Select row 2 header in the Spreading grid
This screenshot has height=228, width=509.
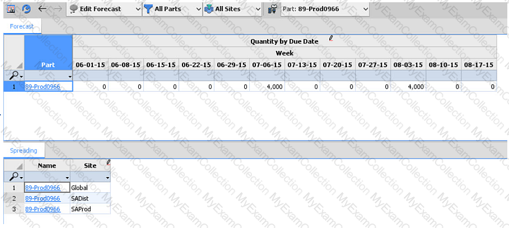point(14,198)
